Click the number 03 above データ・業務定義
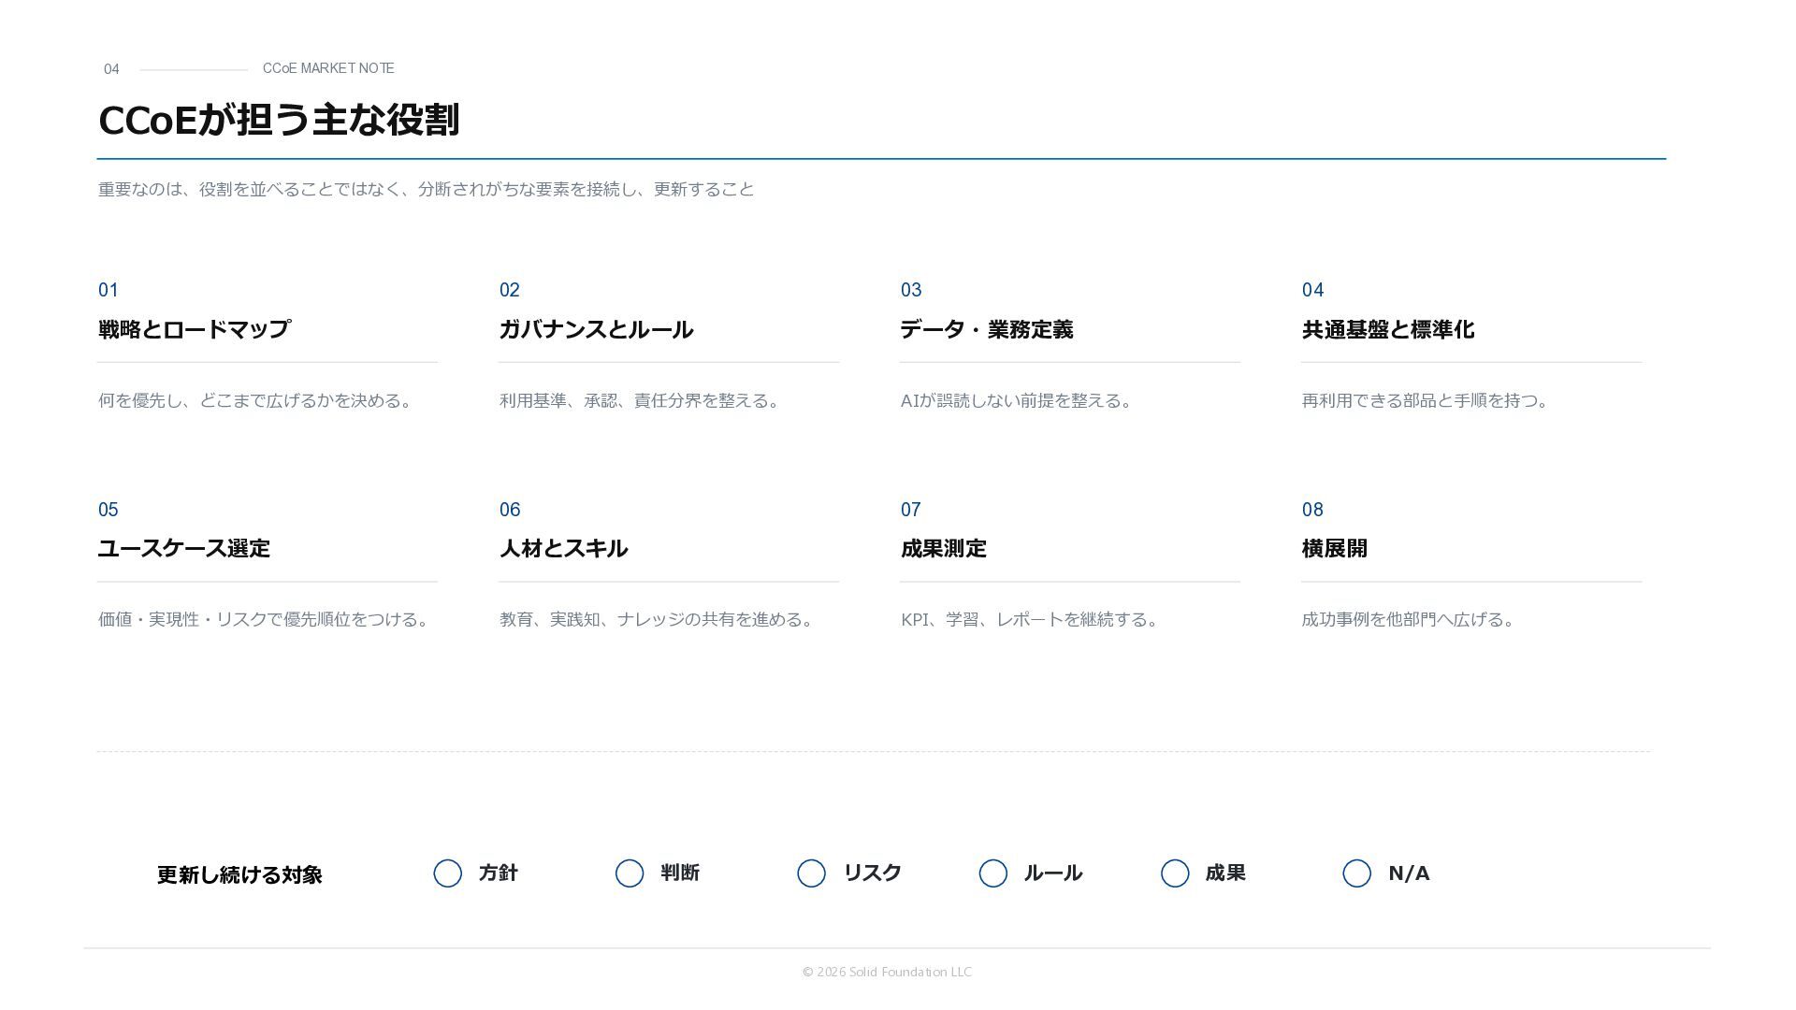The width and height of the screenshot is (1796, 1010). (x=911, y=290)
